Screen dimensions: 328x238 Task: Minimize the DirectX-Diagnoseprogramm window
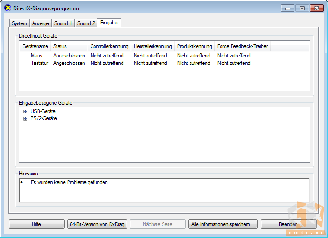click(x=287, y=8)
